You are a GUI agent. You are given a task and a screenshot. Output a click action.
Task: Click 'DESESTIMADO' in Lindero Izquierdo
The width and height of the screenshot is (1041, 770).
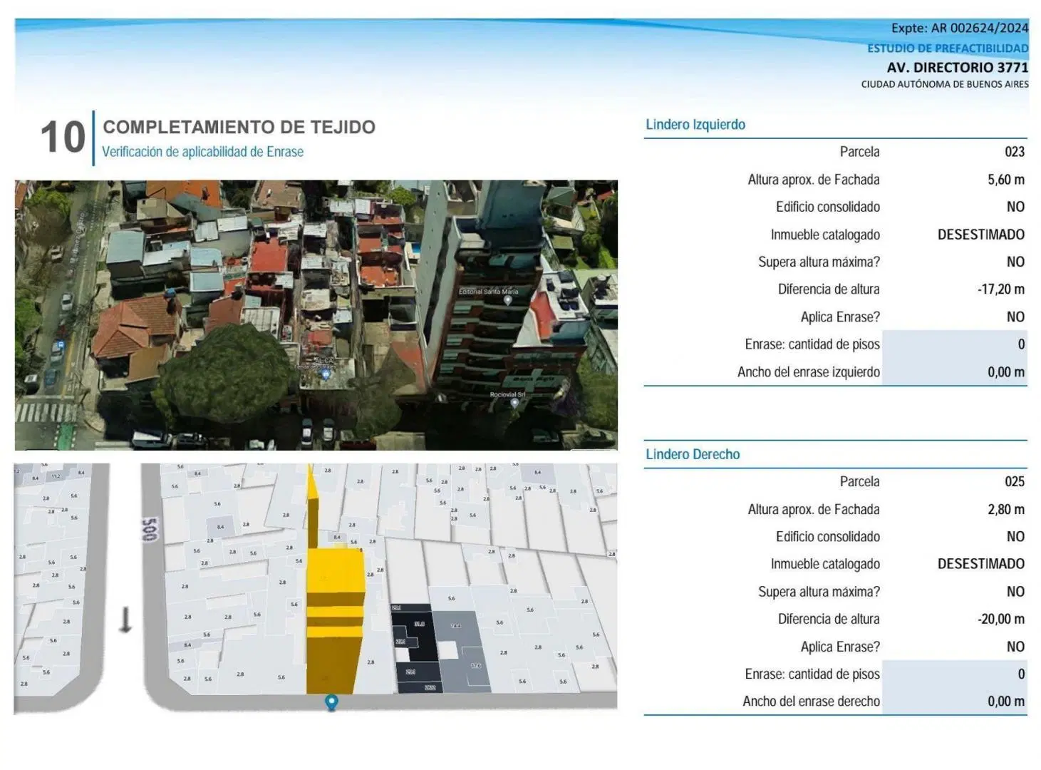[981, 235]
